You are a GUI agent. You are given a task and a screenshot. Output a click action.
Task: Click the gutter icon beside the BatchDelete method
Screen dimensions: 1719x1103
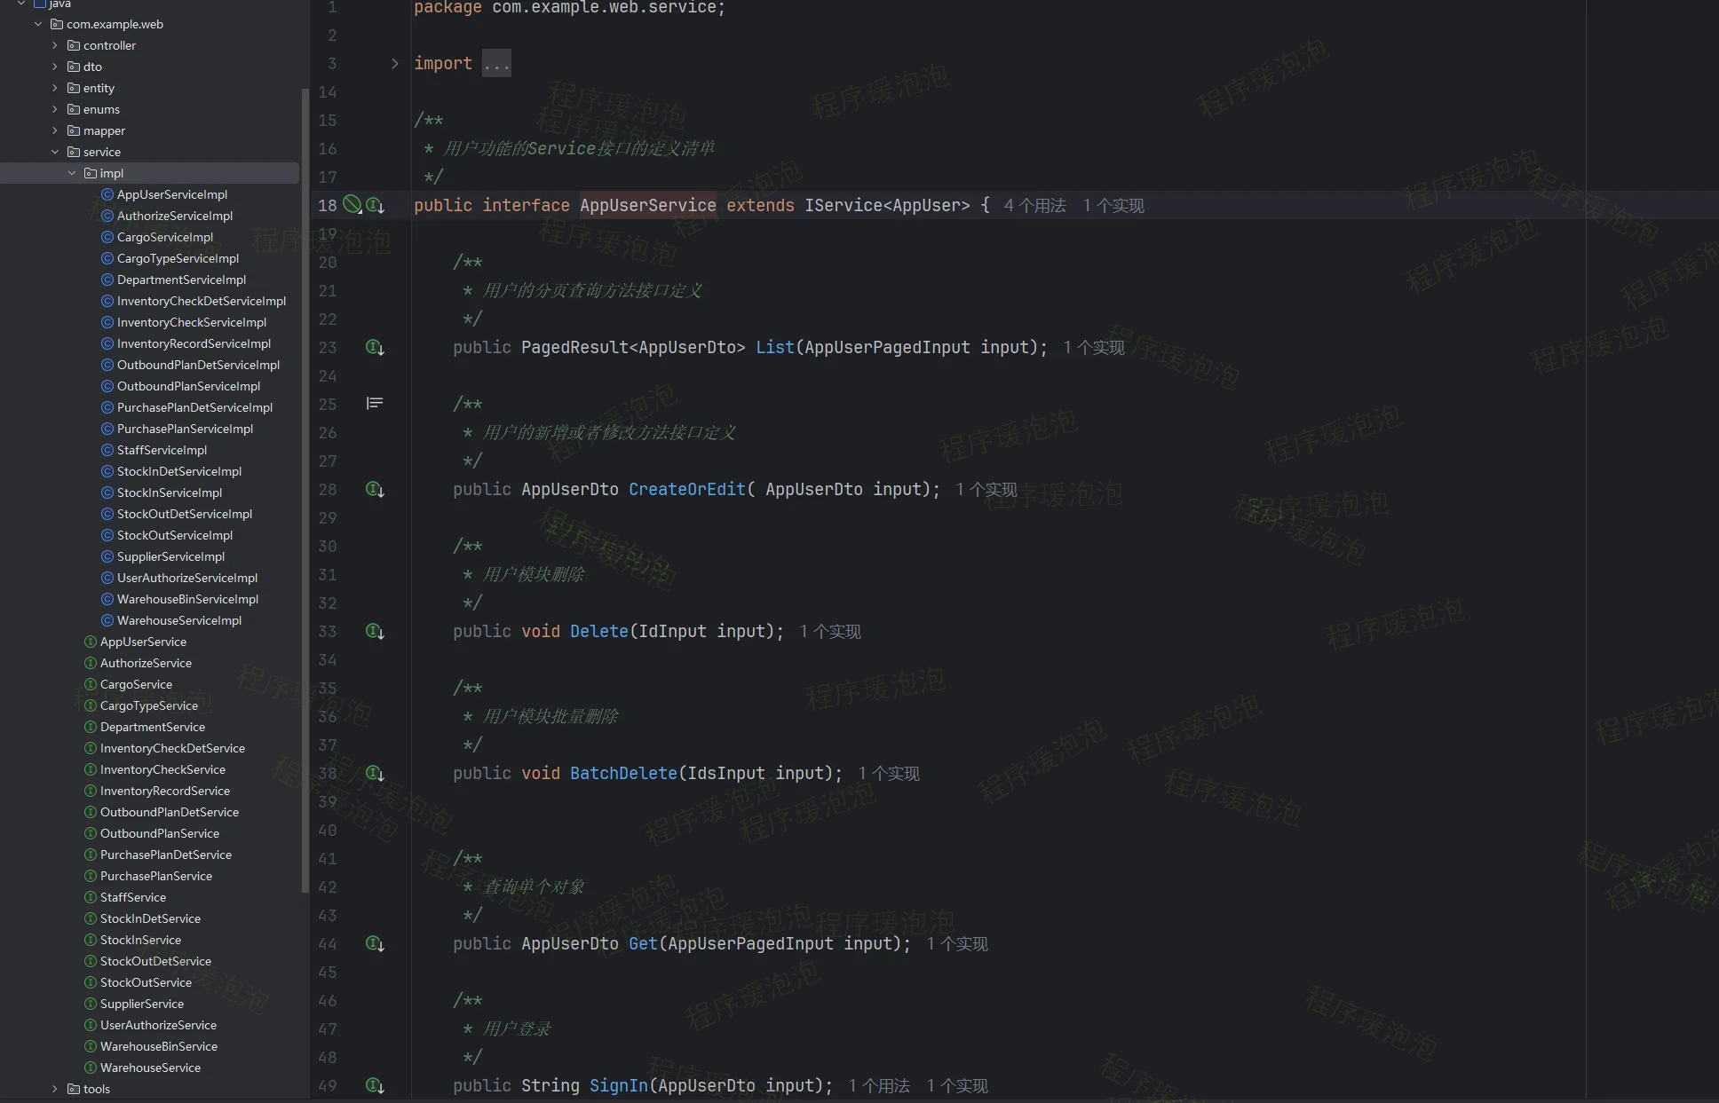click(375, 774)
